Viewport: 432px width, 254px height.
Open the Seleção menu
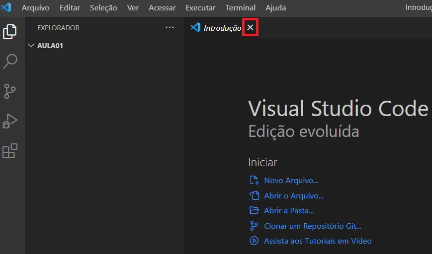coord(103,8)
